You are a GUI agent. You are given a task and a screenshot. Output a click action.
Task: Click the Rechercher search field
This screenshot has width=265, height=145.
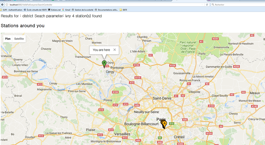(x=238, y=5)
